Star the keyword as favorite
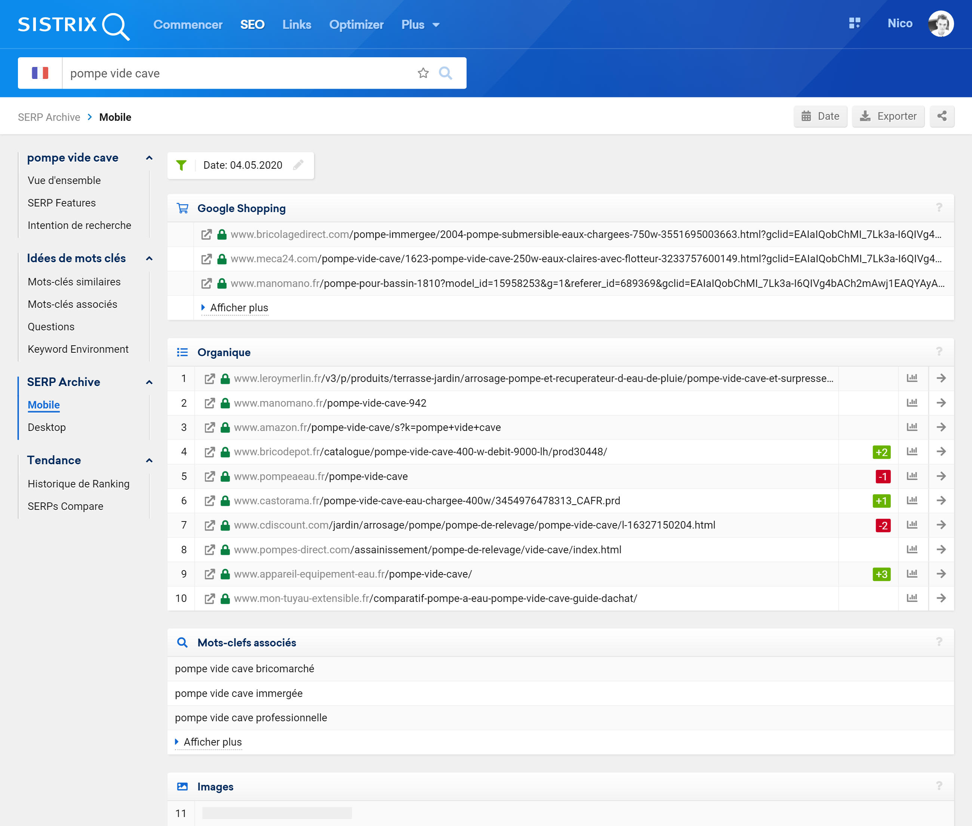This screenshot has height=826, width=972. pyautogui.click(x=423, y=73)
